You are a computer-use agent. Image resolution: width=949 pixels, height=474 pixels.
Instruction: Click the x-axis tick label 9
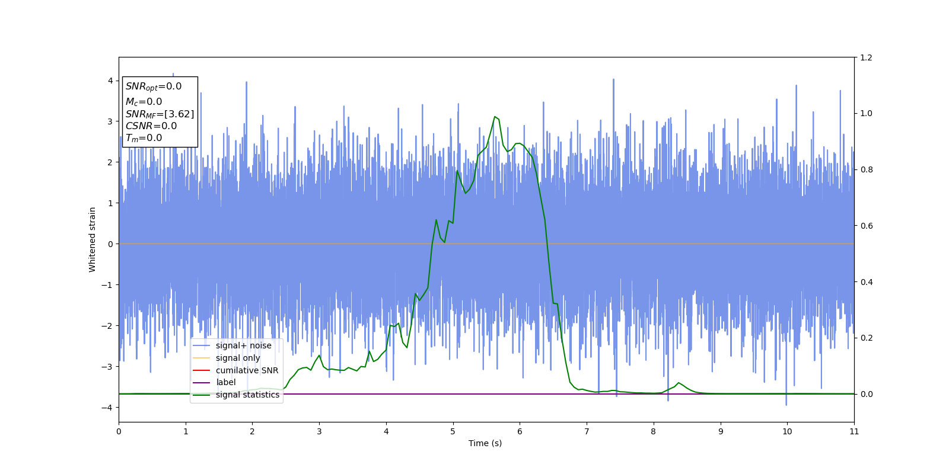click(721, 431)
